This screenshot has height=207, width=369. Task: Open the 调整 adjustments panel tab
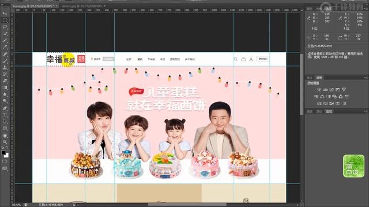tap(319, 78)
